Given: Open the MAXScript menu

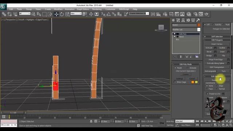Looking at the screenshot, I should click(124, 9).
